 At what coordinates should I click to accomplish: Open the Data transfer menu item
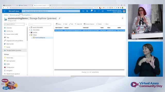point(10,44)
